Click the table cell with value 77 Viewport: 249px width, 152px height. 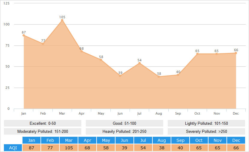click(50, 148)
